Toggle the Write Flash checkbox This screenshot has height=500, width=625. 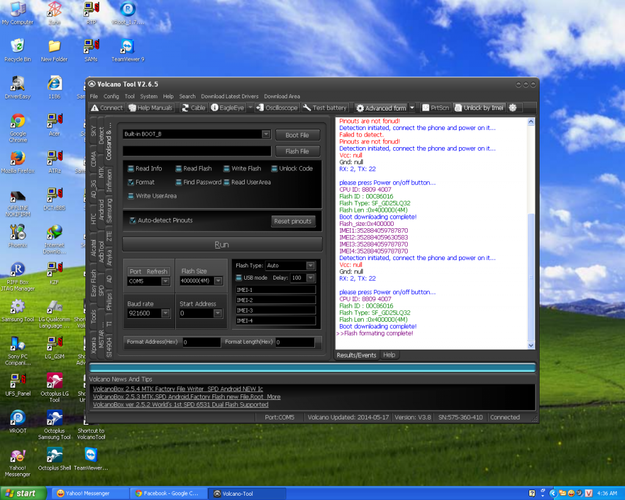[226, 168]
